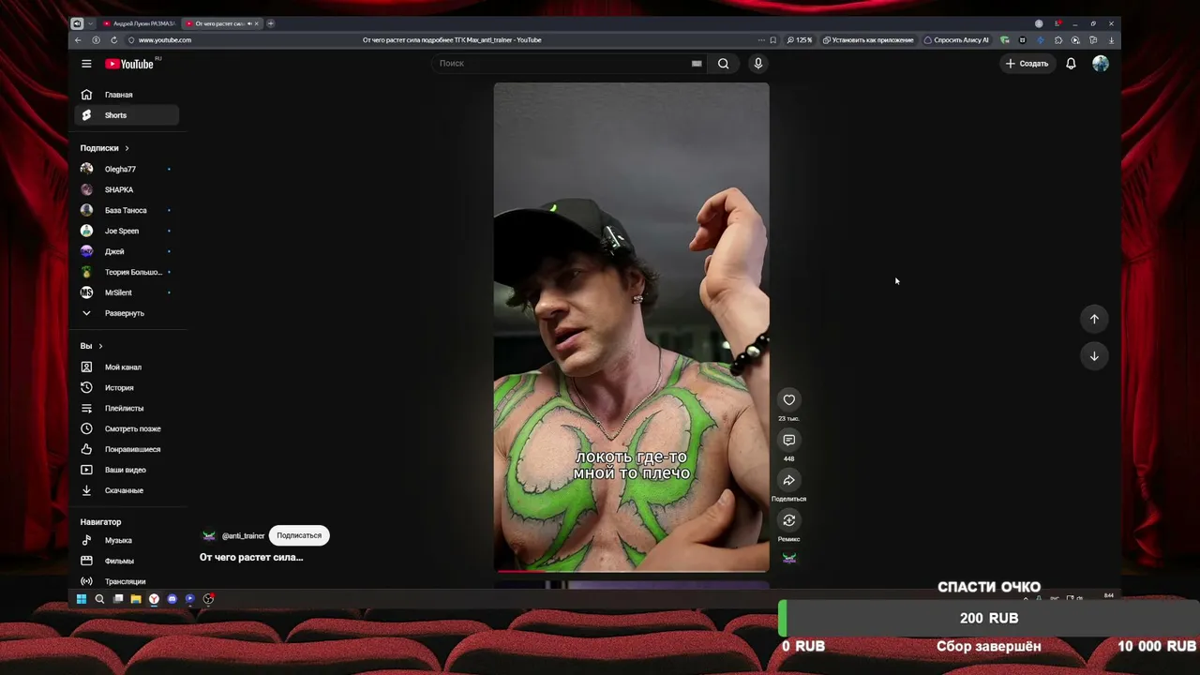The width and height of the screenshot is (1200, 675).
Task: Click the Shorts video player
Action: (632, 327)
